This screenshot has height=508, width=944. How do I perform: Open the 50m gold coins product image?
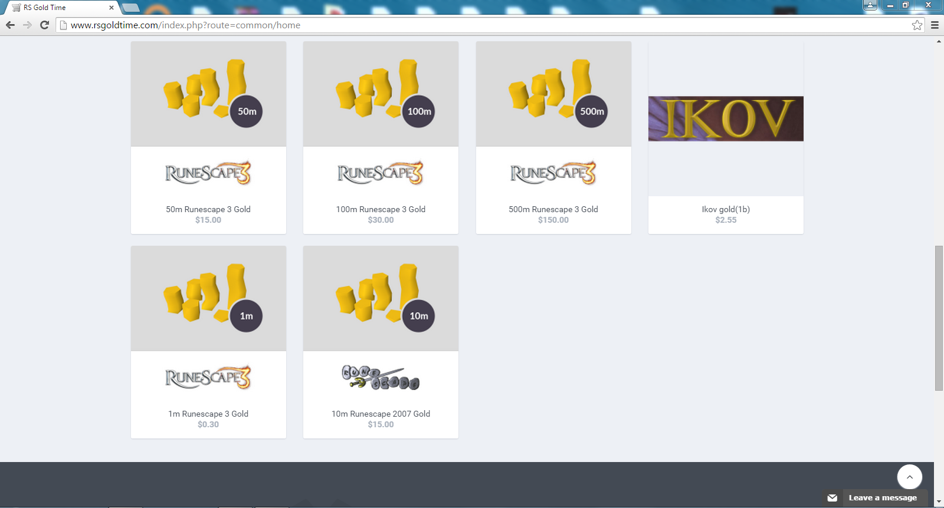click(x=208, y=94)
